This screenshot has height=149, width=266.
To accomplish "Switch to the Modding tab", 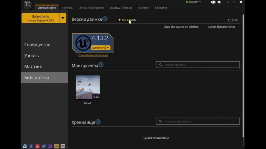I will tap(161, 8).
